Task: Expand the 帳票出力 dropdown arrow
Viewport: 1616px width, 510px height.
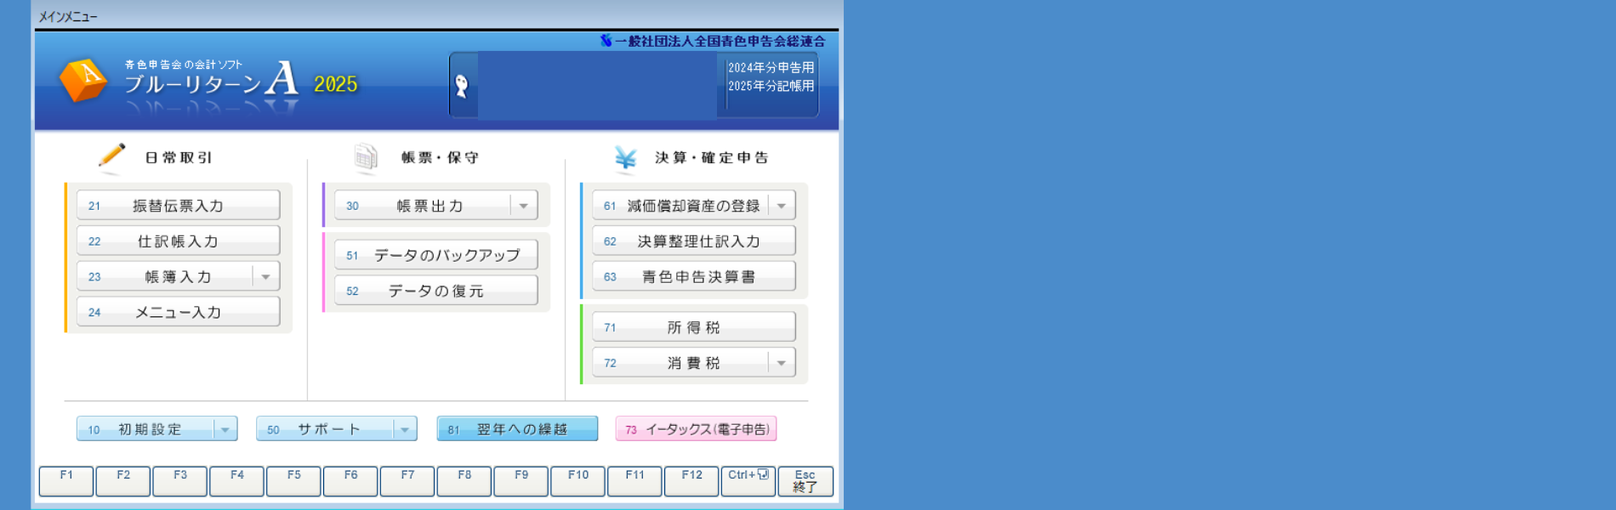Action: click(x=524, y=206)
